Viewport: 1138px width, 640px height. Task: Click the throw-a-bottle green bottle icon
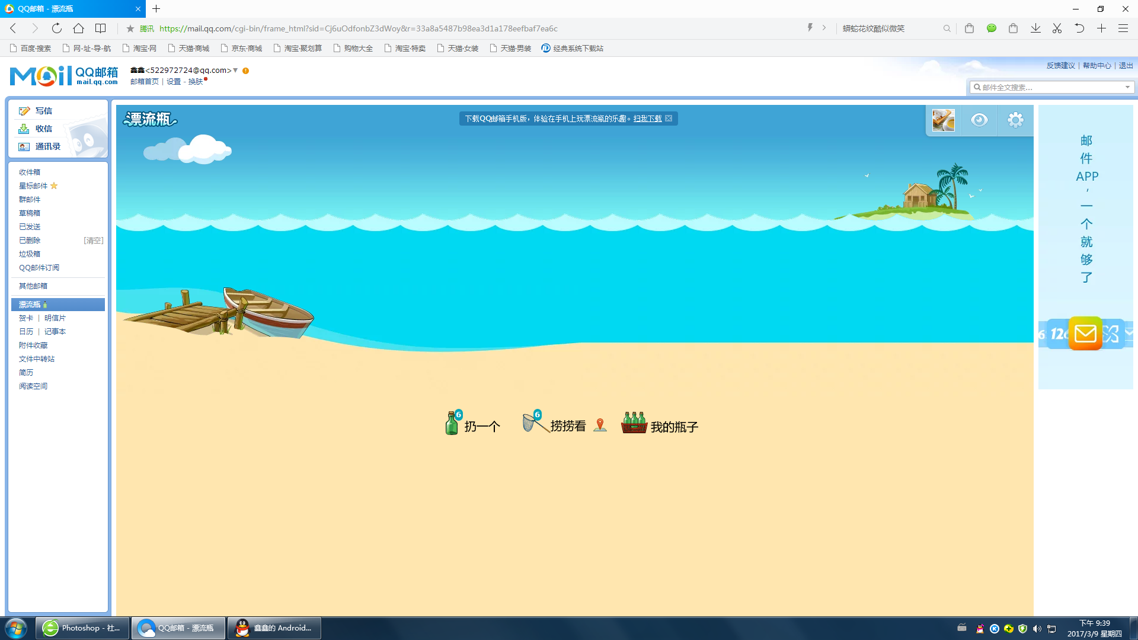(x=452, y=424)
